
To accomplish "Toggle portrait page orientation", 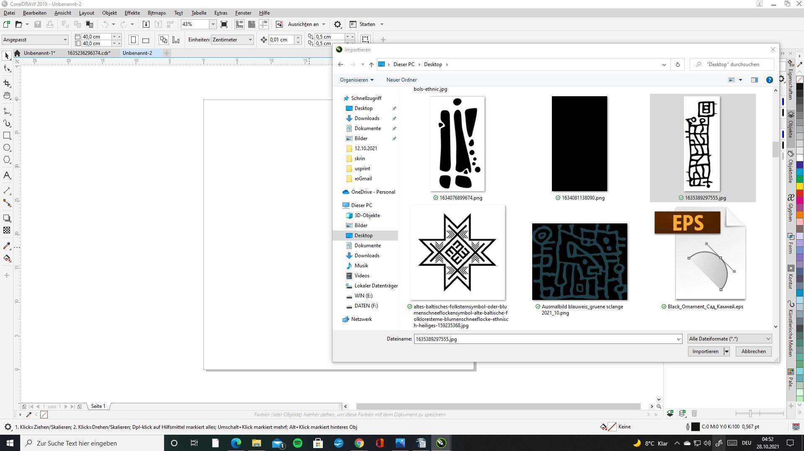I will click(133, 40).
